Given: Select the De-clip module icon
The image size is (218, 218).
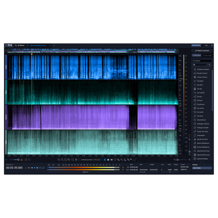Looking at the screenshot, I should click(x=195, y=89).
